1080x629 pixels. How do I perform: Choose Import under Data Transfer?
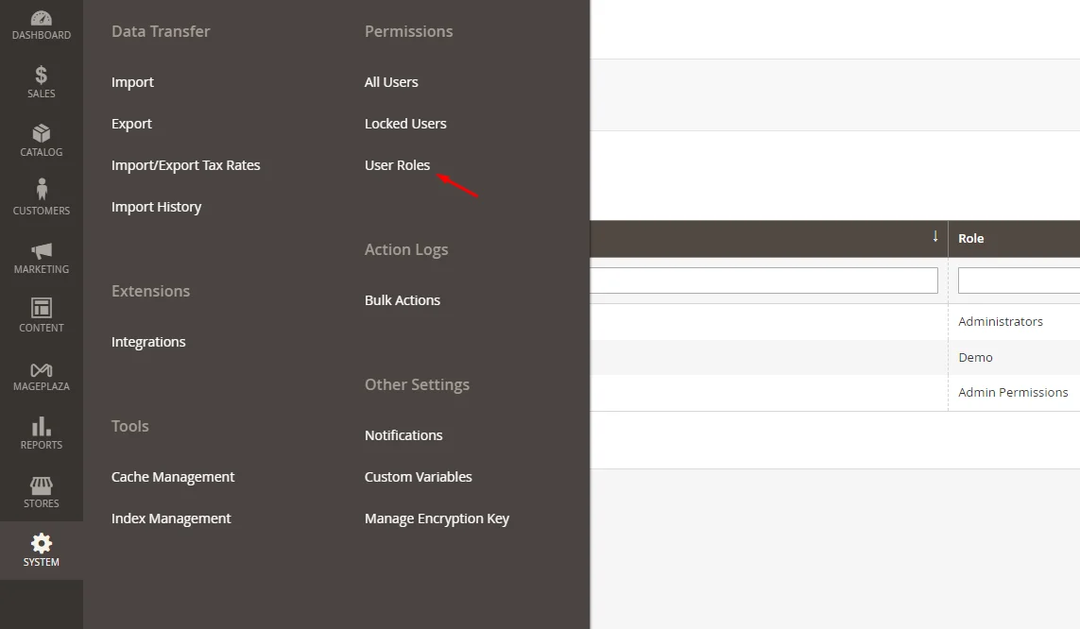point(132,82)
